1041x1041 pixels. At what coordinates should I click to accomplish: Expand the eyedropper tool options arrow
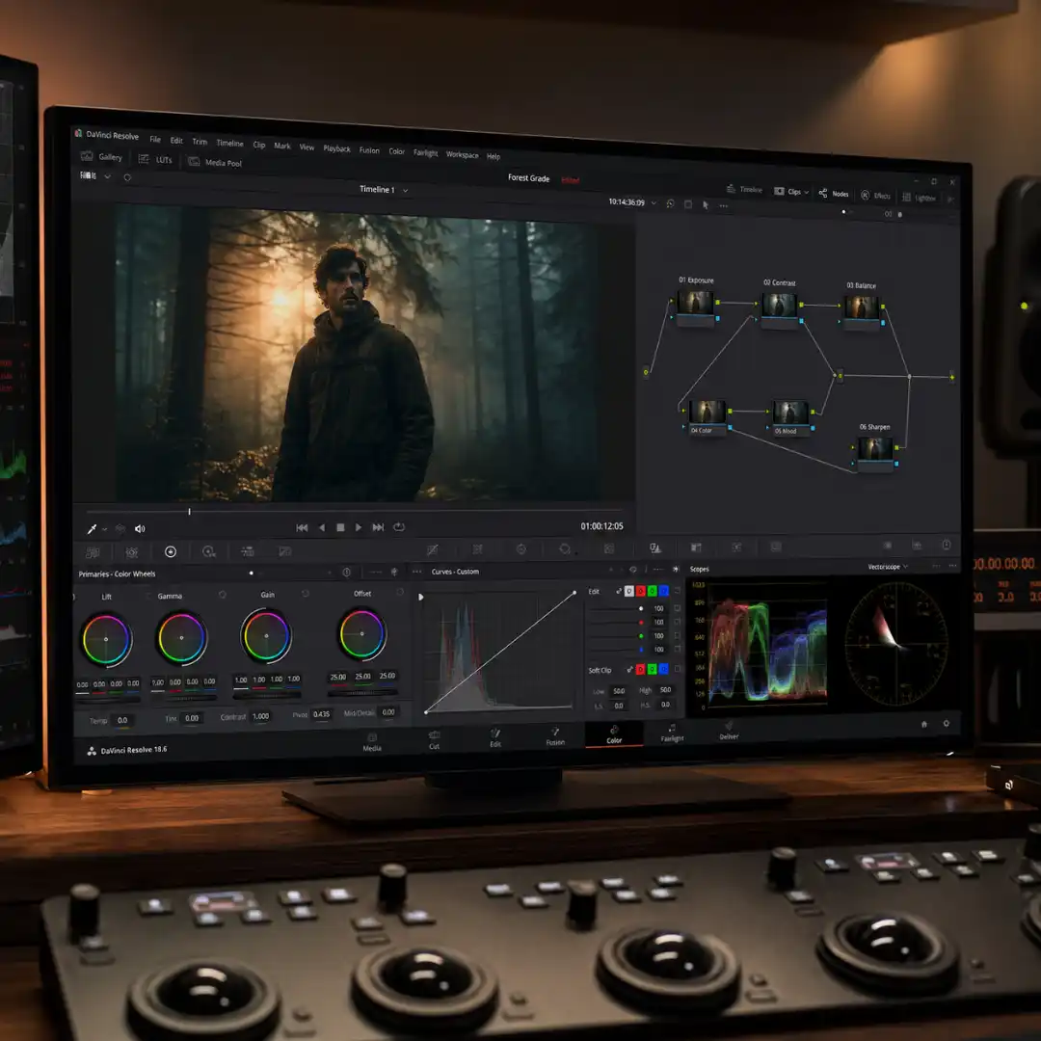click(104, 530)
